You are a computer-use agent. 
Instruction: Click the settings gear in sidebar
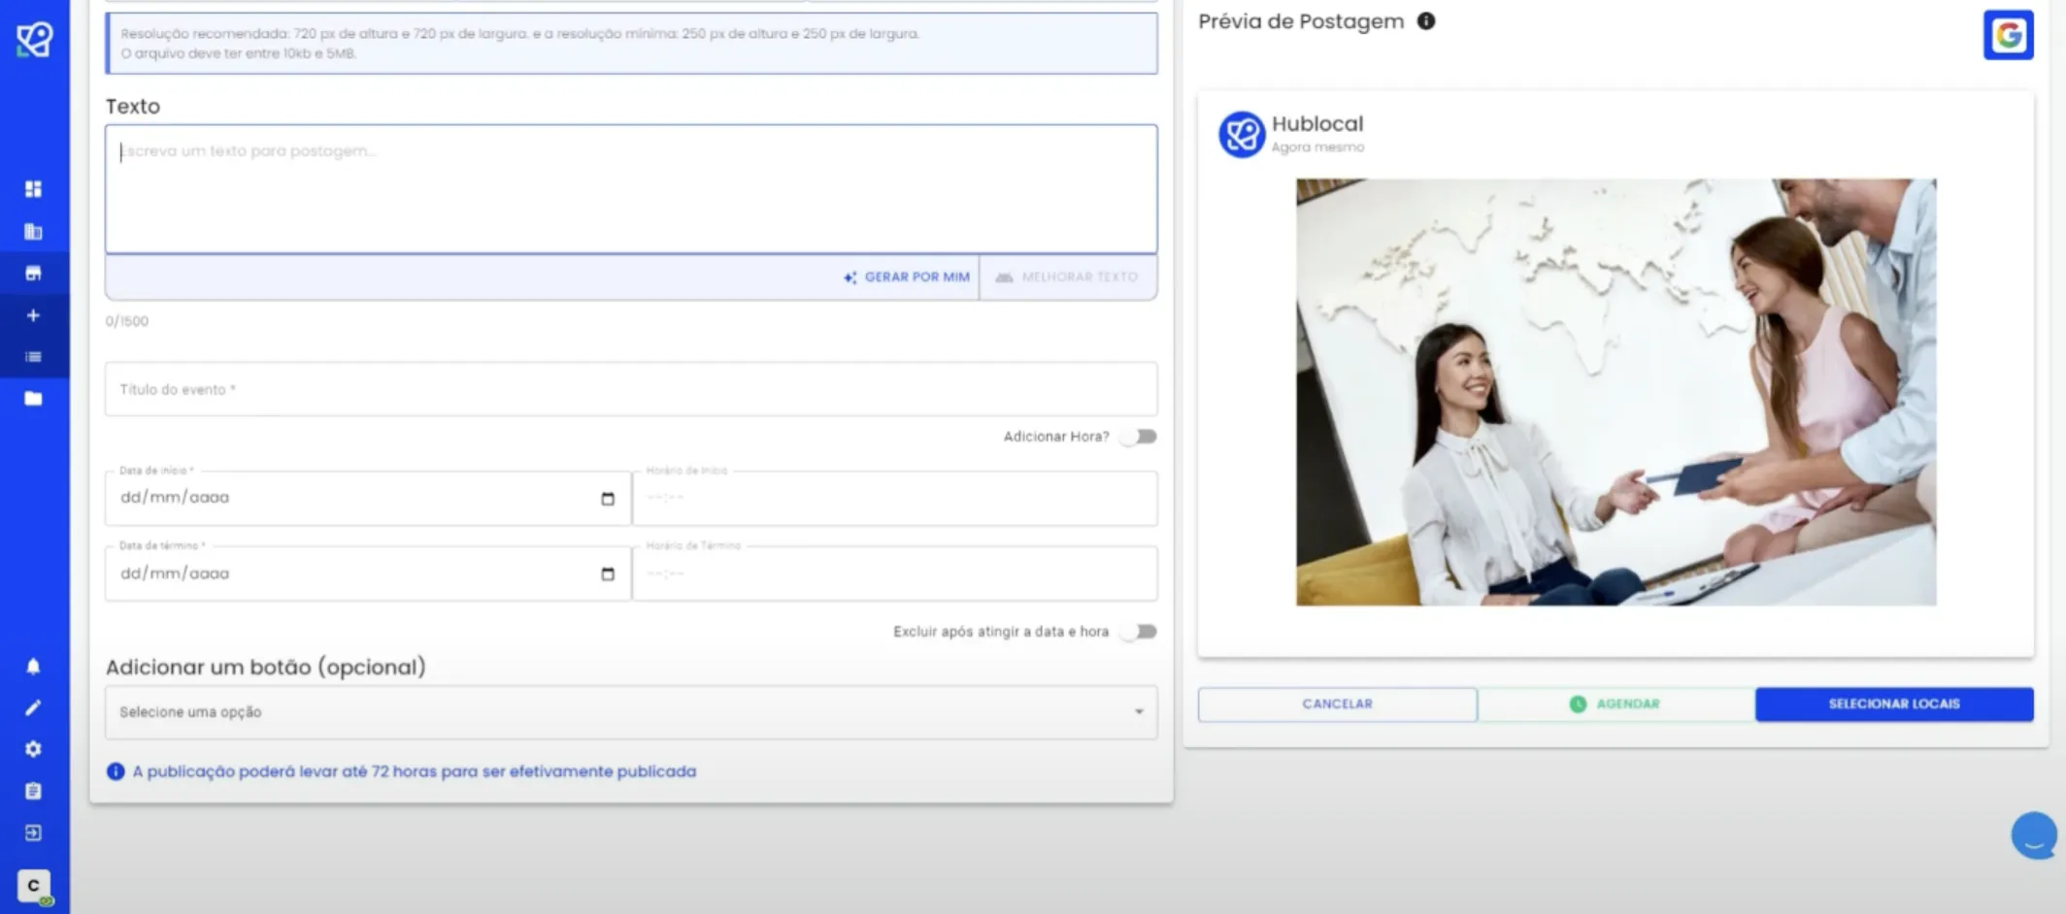coord(33,749)
